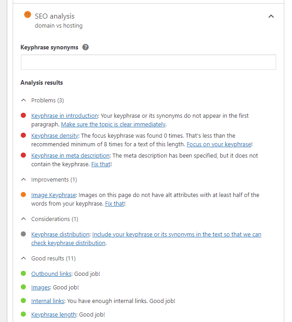Collapse the Good results (11) section

point(24,258)
